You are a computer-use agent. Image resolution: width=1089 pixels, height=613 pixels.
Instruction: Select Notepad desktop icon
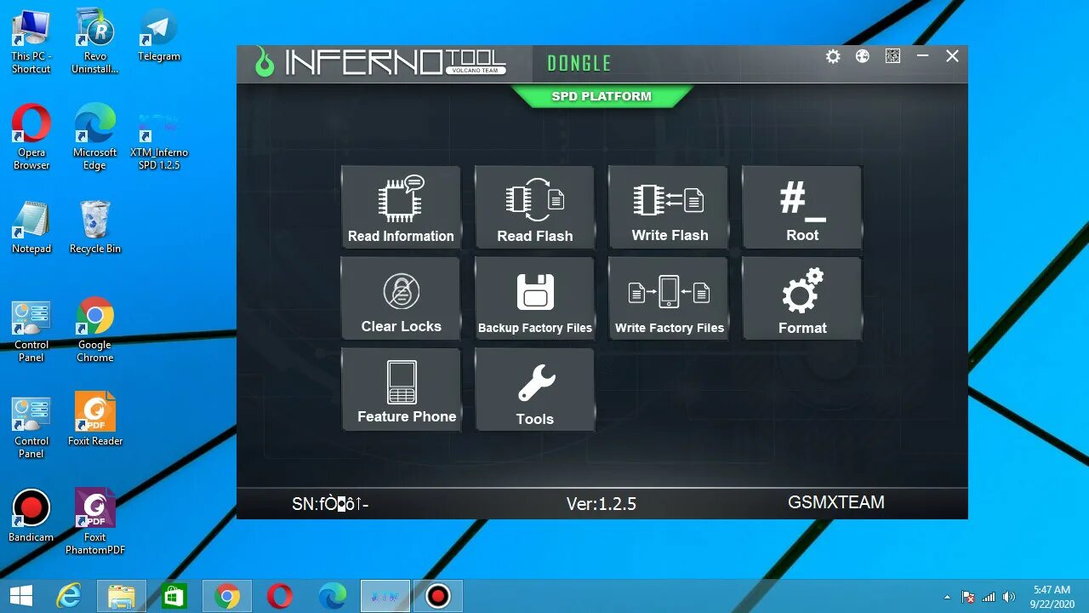31,227
